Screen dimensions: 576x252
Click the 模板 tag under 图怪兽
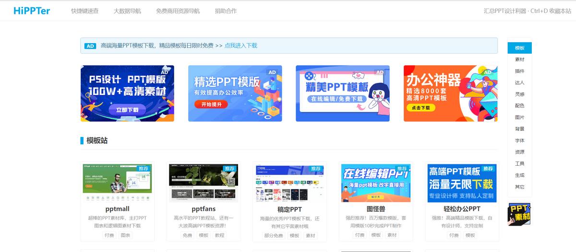click(376, 235)
